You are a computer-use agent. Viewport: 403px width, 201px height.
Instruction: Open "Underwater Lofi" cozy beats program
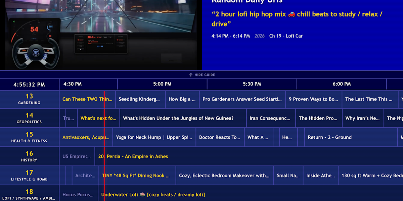(x=153, y=195)
